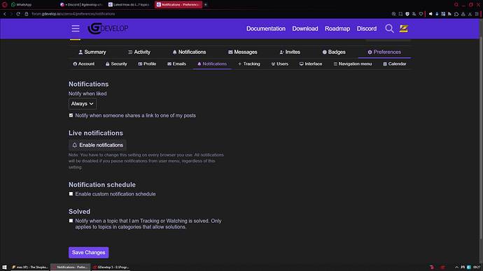
Task: Add page to bookmarks heart icon
Action: tap(421, 14)
